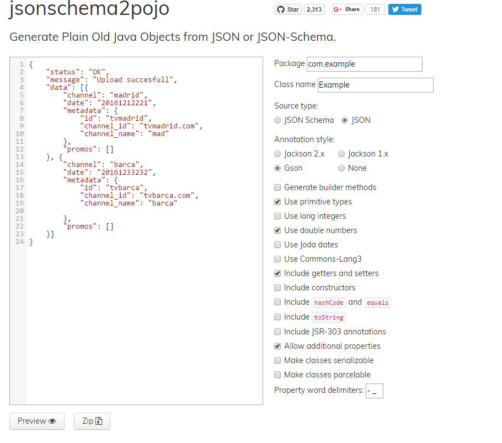Enable Make classes parcelable
502x443 pixels.
278,375
